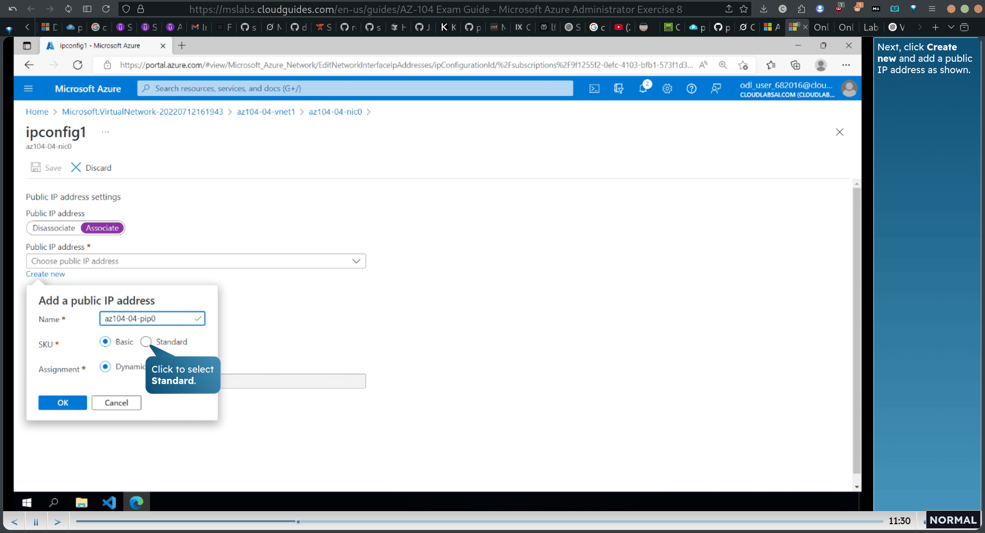Switch to the Lab browser tab

[x=871, y=27]
